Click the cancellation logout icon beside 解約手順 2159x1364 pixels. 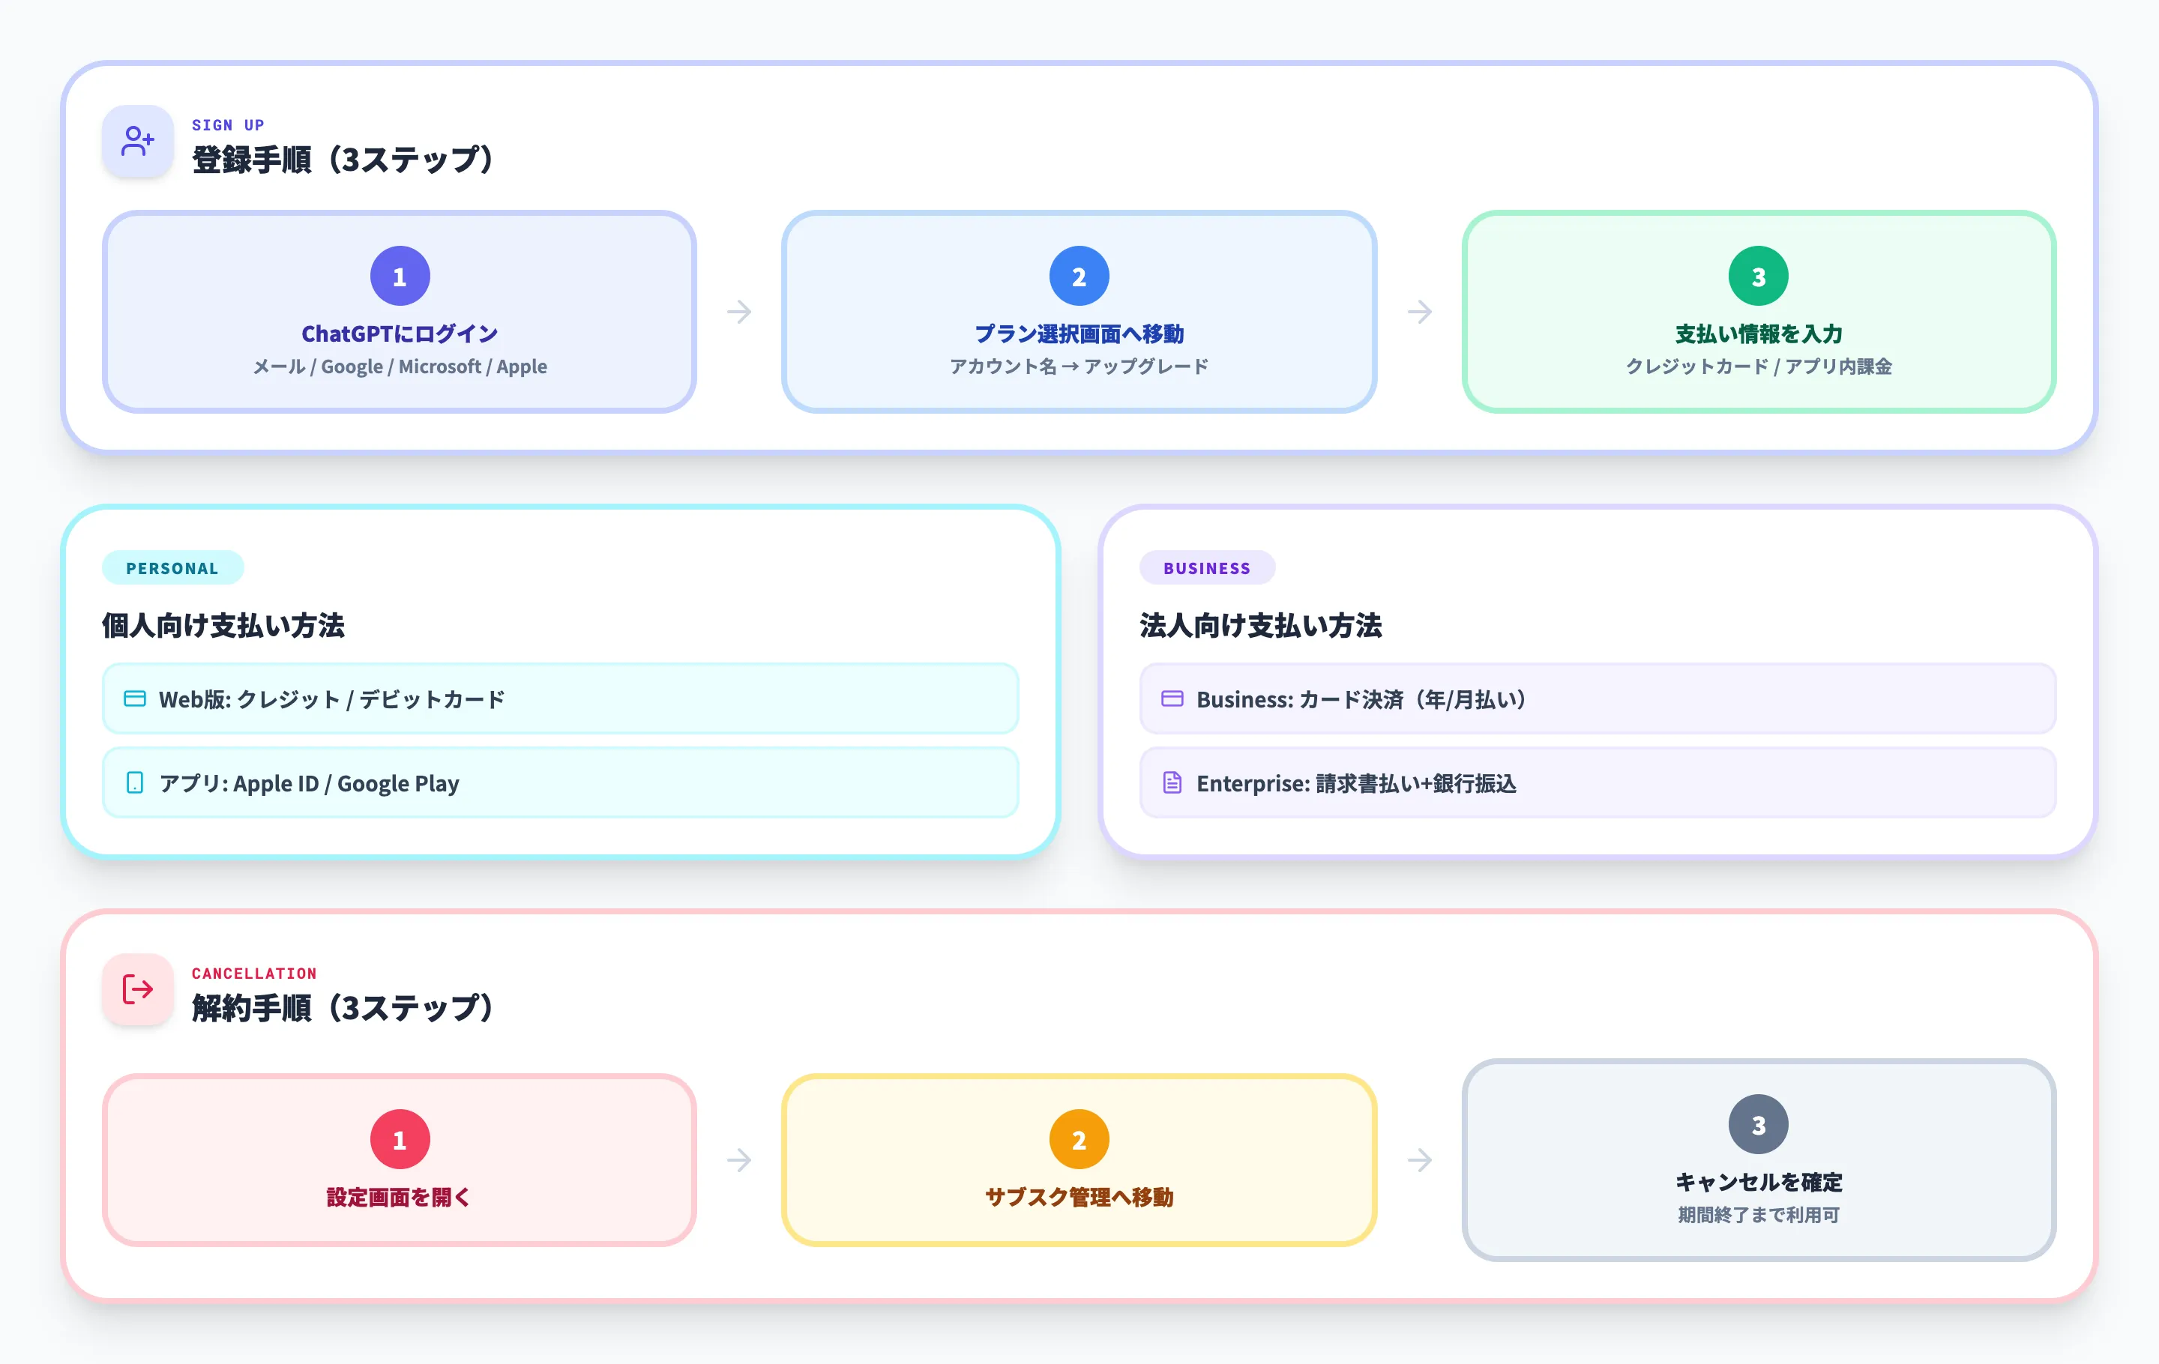136,989
